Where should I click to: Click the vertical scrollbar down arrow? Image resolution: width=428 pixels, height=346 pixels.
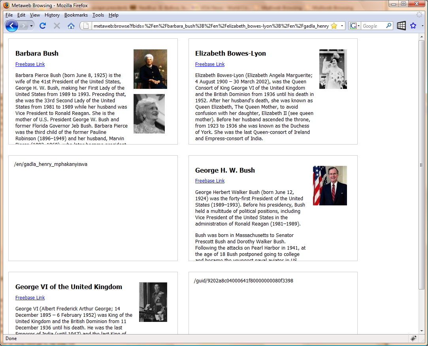(422, 331)
